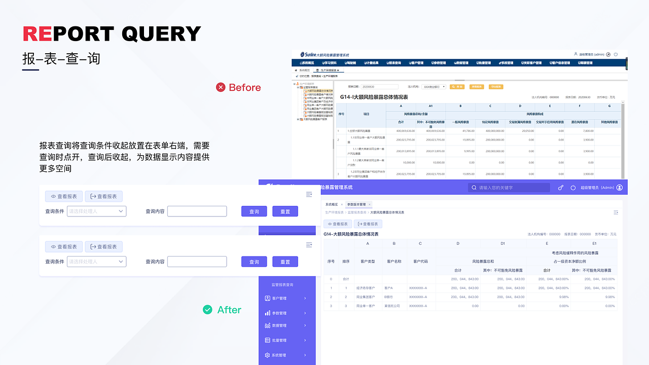Click query-panel expand icon at right of After breadcrumb
This screenshot has width=649, height=365.
click(x=616, y=212)
